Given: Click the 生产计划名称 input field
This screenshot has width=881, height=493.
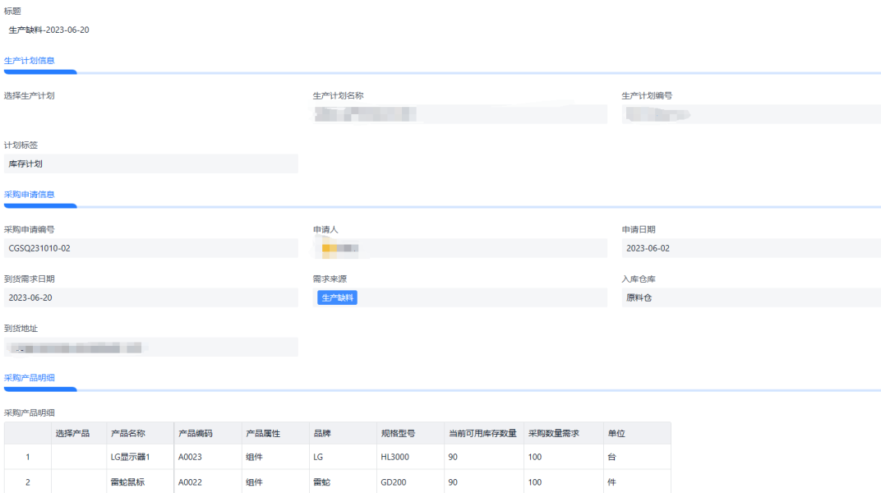Looking at the screenshot, I should click(459, 114).
